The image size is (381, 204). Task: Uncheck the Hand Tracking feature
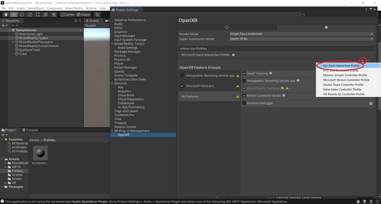[x=244, y=73]
